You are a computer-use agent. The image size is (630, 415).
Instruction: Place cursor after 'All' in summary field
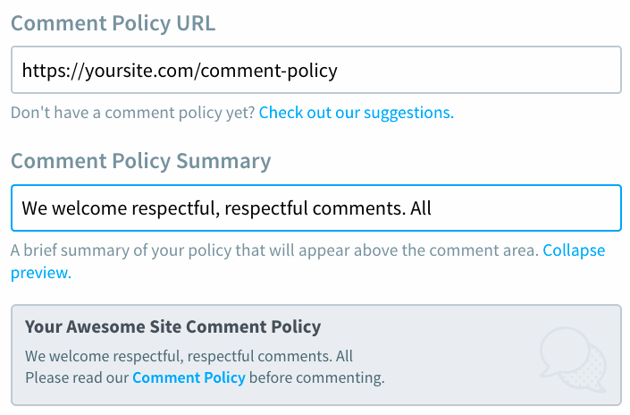click(433, 208)
